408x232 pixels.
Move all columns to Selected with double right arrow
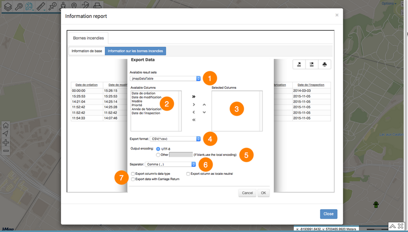pyautogui.click(x=194, y=96)
